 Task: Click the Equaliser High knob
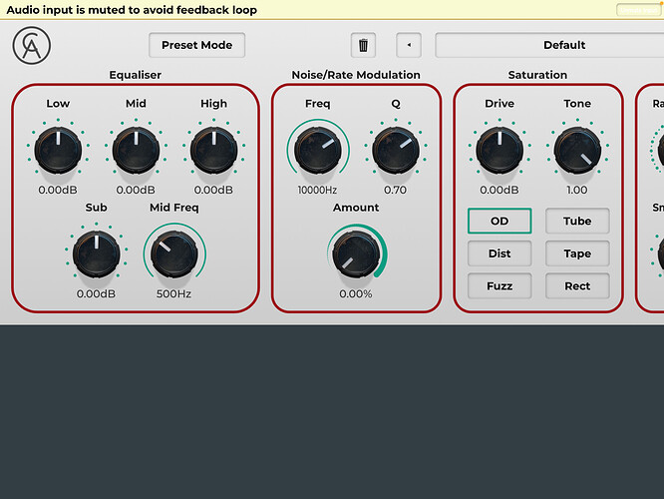click(x=213, y=150)
